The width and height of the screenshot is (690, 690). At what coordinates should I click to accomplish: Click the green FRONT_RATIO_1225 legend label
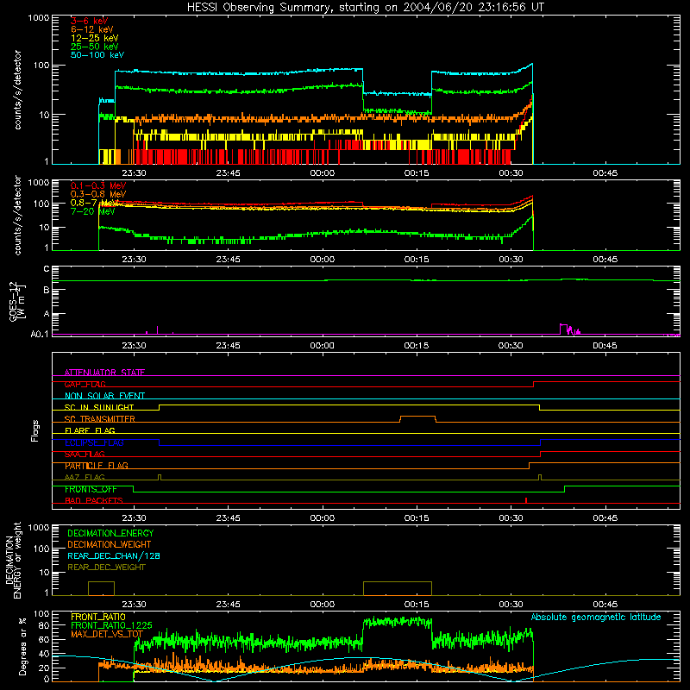(112, 625)
